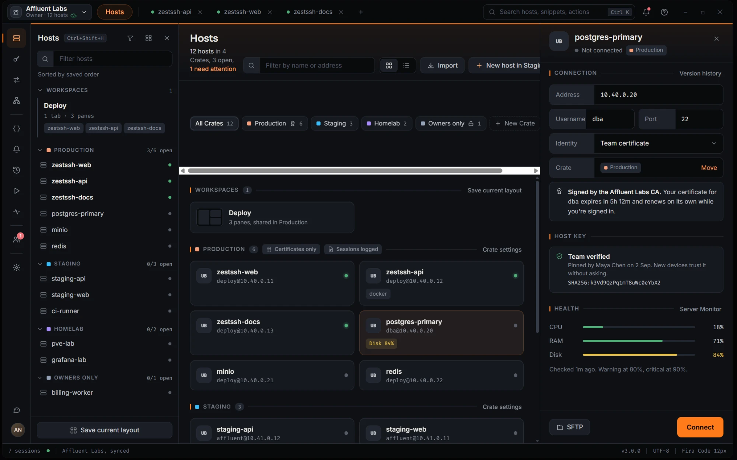Collapse the STAGING group in sidebar
737x460 pixels.
[x=40, y=264]
